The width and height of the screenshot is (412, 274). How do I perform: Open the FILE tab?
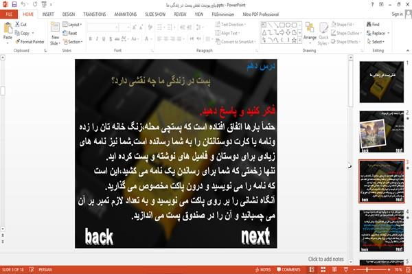pyautogui.click(x=9, y=14)
